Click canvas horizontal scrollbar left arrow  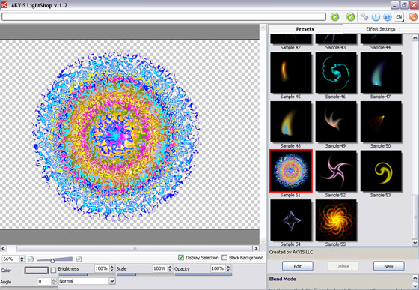[x=3, y=248]
